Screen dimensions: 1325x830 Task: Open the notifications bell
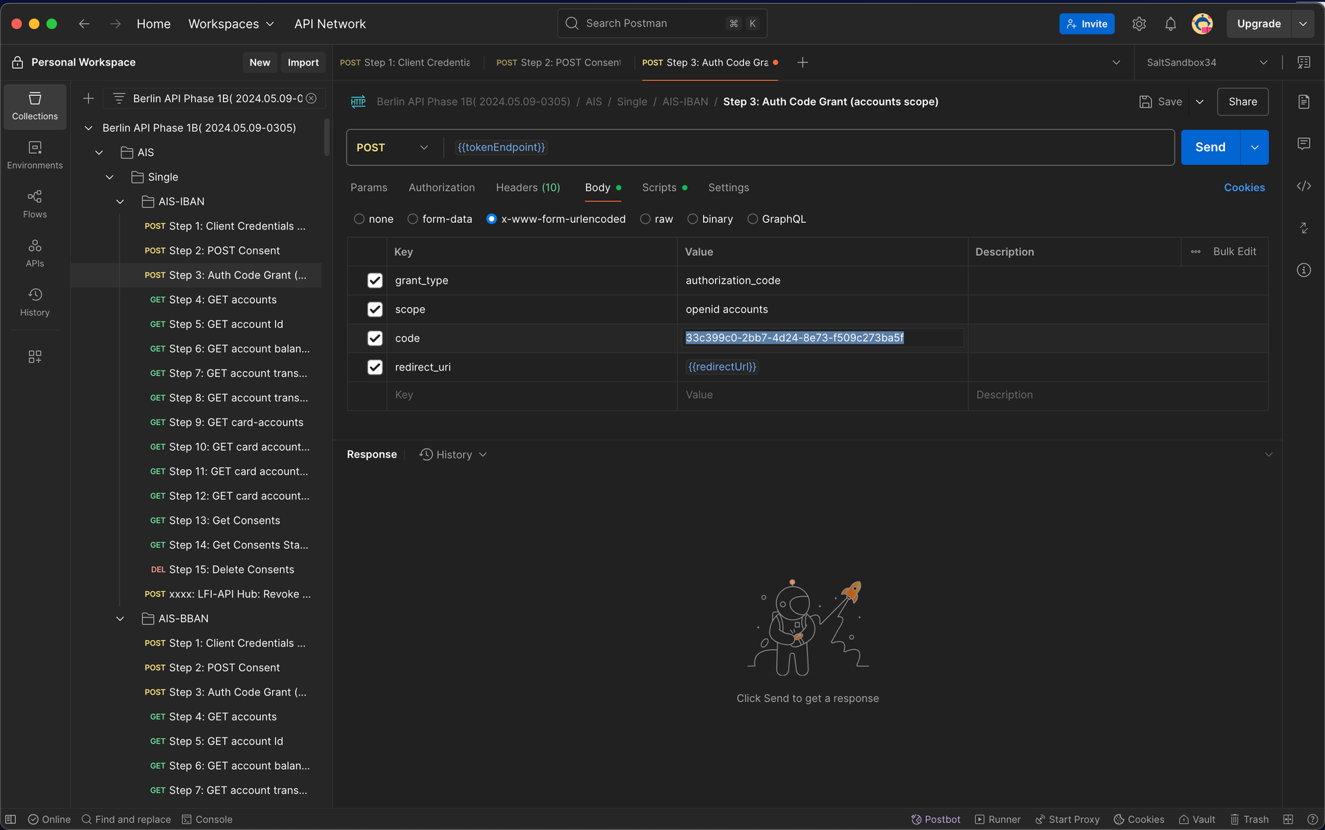coord(1170,23)
